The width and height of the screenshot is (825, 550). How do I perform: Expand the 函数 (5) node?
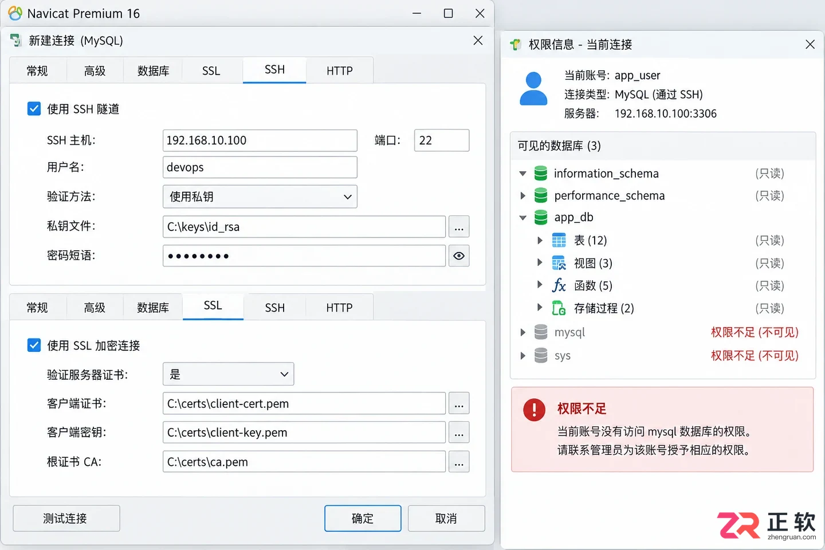(x=540, y=285)
